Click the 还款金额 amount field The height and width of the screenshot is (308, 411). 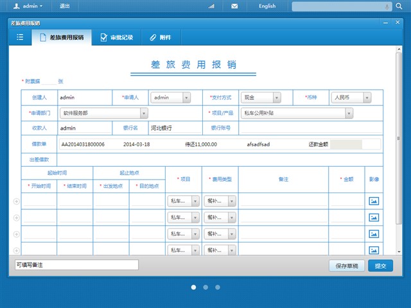coord(346,144)
